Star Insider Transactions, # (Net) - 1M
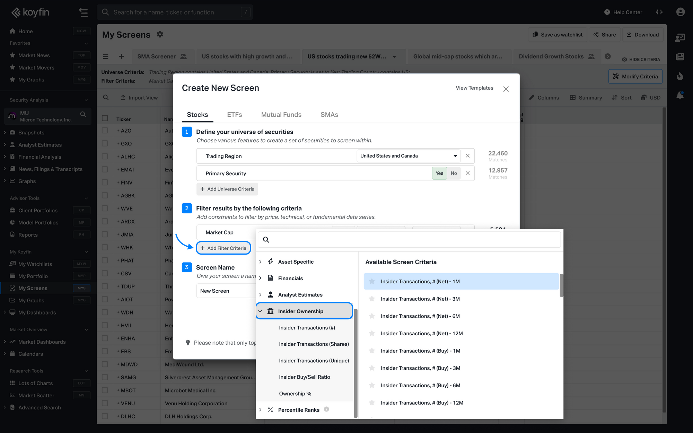The image size is (693, 433). tap(372, 281)
